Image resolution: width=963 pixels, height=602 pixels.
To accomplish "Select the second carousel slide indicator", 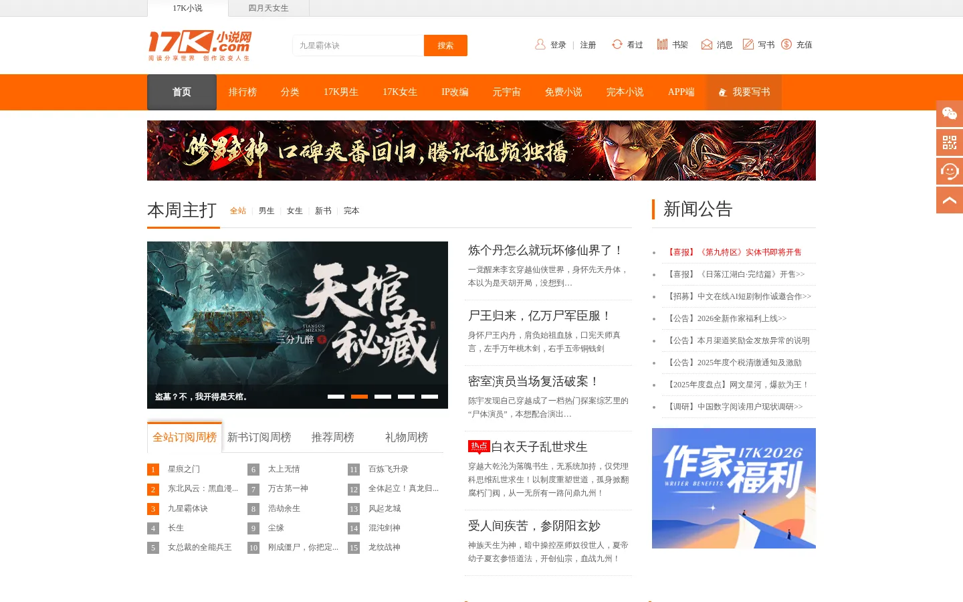I will pyautogui.click(x=359, y=397).
